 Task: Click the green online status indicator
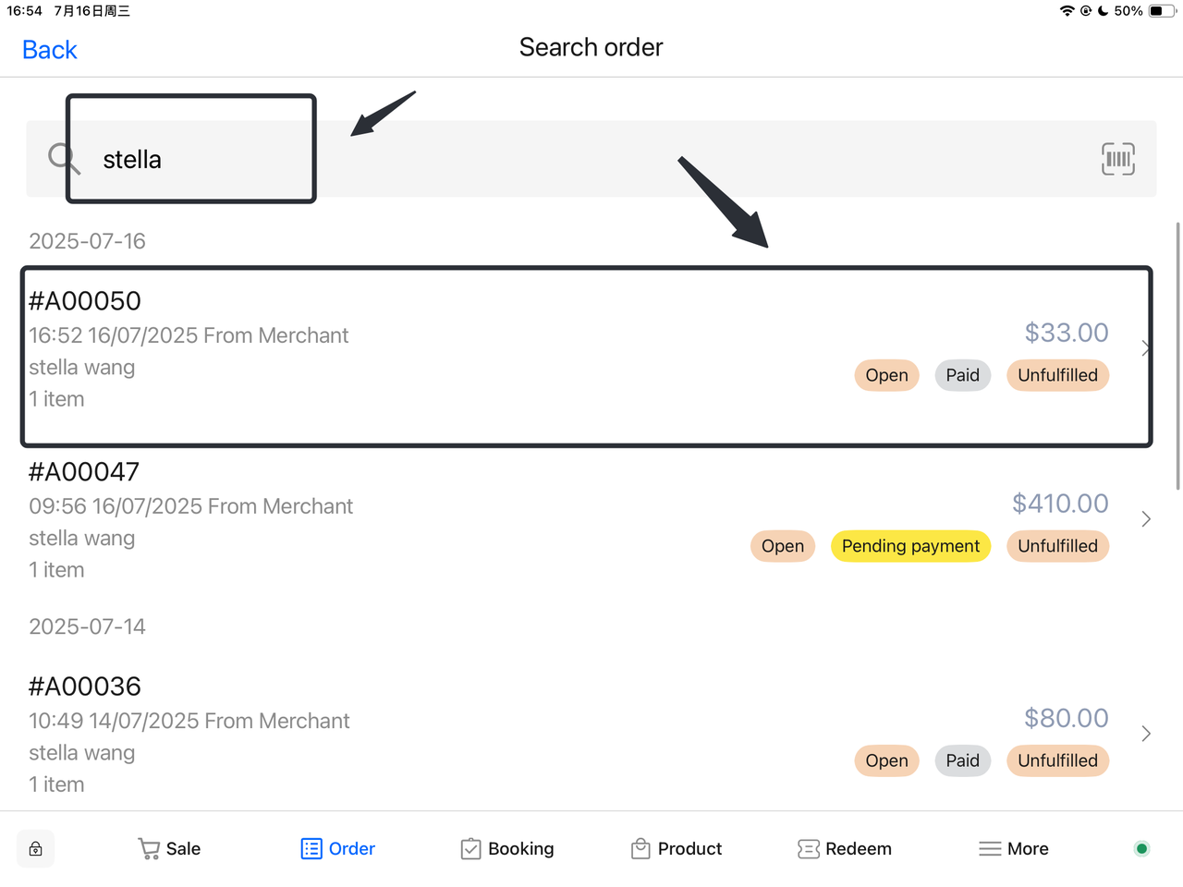pos(1141,849)
